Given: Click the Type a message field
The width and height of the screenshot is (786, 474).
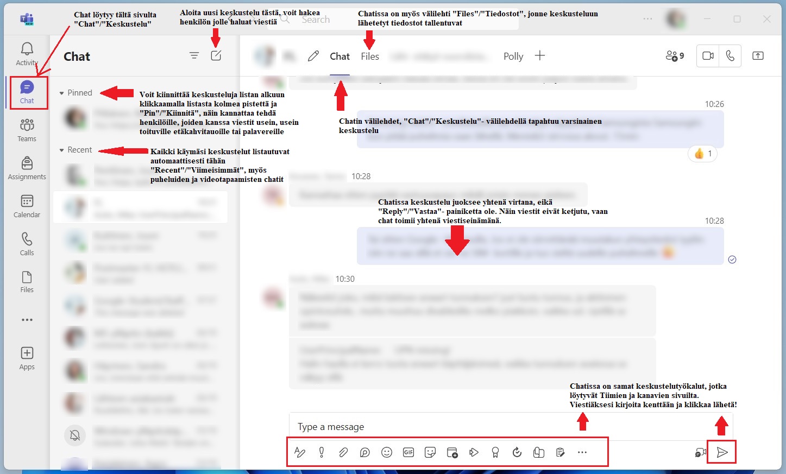Looking at the screenshot, I should pyautogui.click(x=489, y=427).
